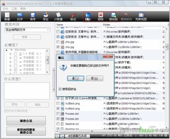Click the file list vertical scrollbar thumb
Screen dimensions: 170x139
pos(167,47)
